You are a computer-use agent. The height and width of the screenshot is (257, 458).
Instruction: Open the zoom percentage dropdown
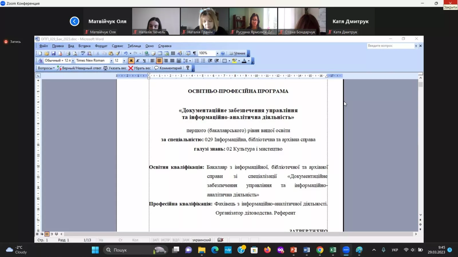[217, 53]
